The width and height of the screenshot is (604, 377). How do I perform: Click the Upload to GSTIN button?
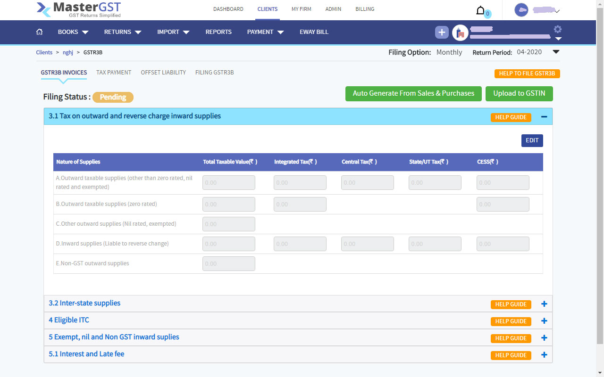coord(519,93)
